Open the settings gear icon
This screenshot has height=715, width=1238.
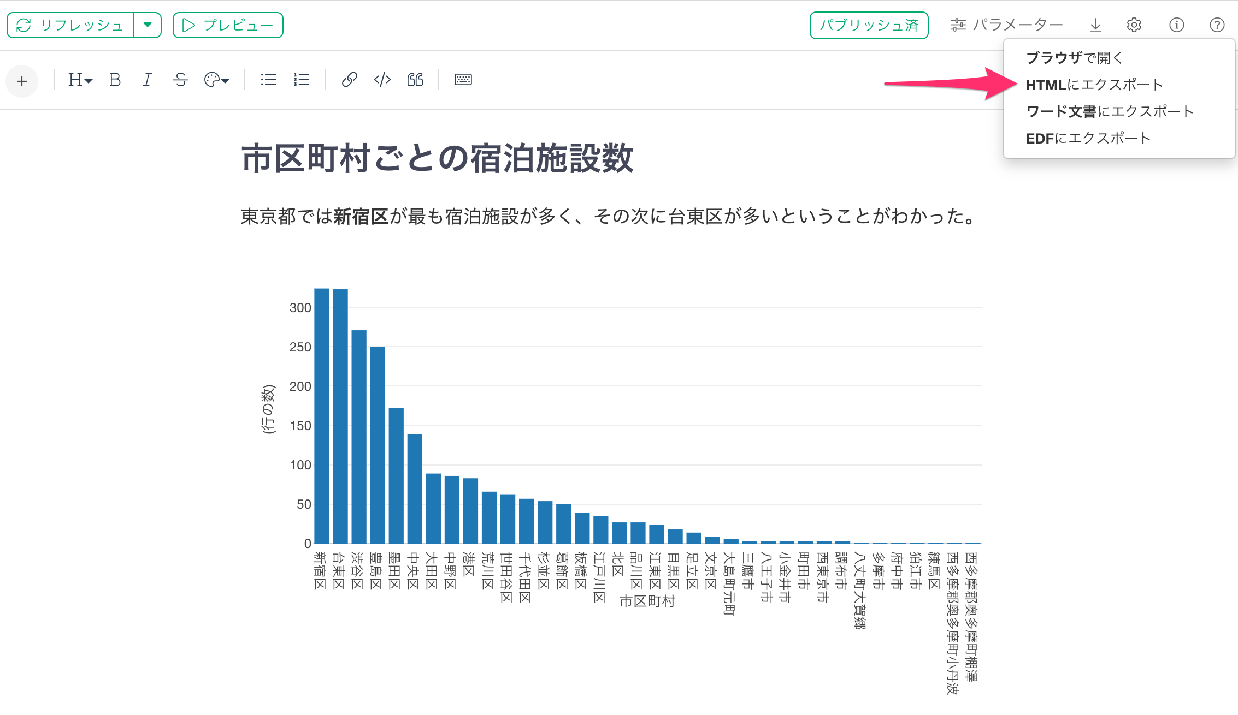[x=1134, y=25]
